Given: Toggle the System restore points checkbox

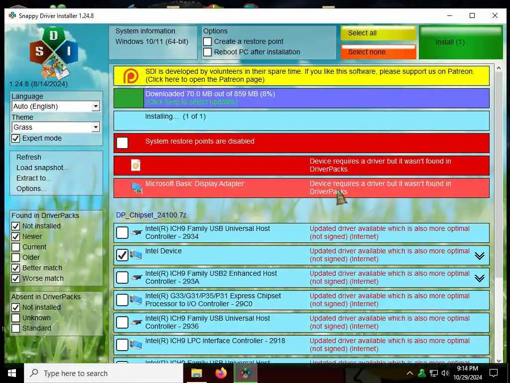Looking at the screenshot, I should tap(123, 143).
